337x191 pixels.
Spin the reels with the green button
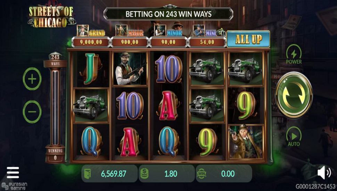(294, 95)
